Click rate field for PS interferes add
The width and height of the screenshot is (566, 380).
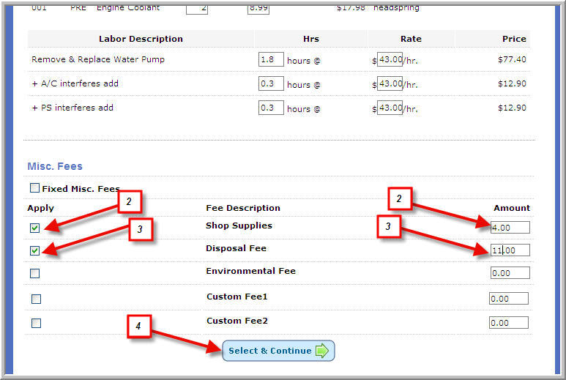pyautogui.click(x=390, y=108)
